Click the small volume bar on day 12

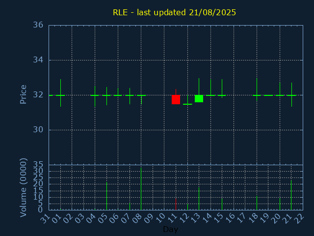pyautogui.click(x=187, y=207)
